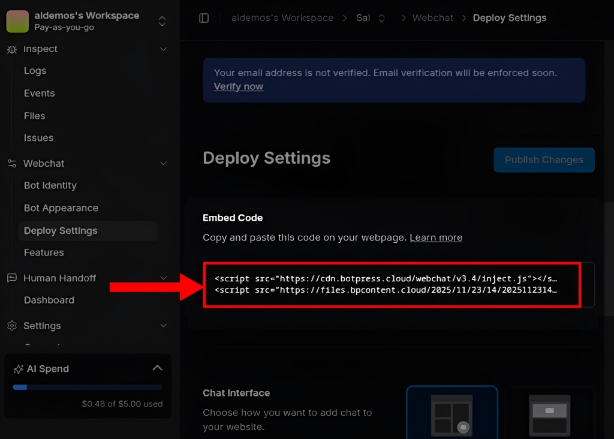Click the Deploy Settings breadcrumb text

pyautogui.click(x=510, y=18)
